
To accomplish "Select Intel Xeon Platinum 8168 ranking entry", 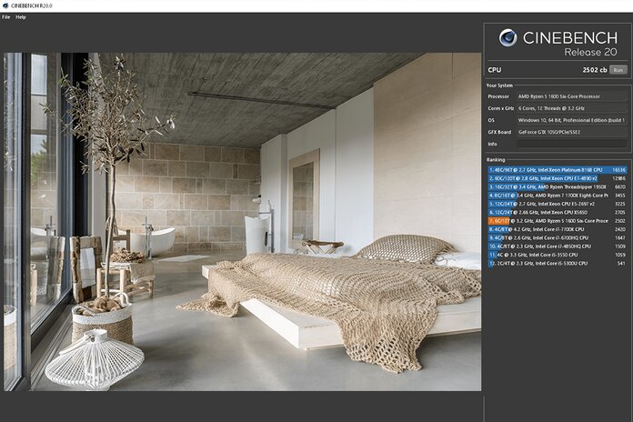I will click(x=557, y=169).
